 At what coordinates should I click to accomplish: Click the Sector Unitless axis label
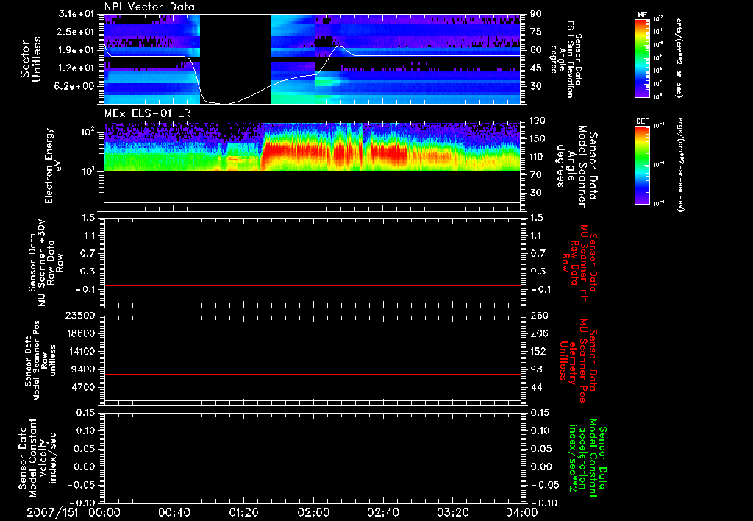31,59
